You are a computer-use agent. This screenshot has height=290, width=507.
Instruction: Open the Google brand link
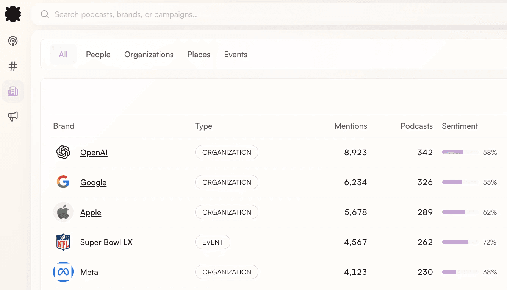pyautogui.click(x=93, y=182)
